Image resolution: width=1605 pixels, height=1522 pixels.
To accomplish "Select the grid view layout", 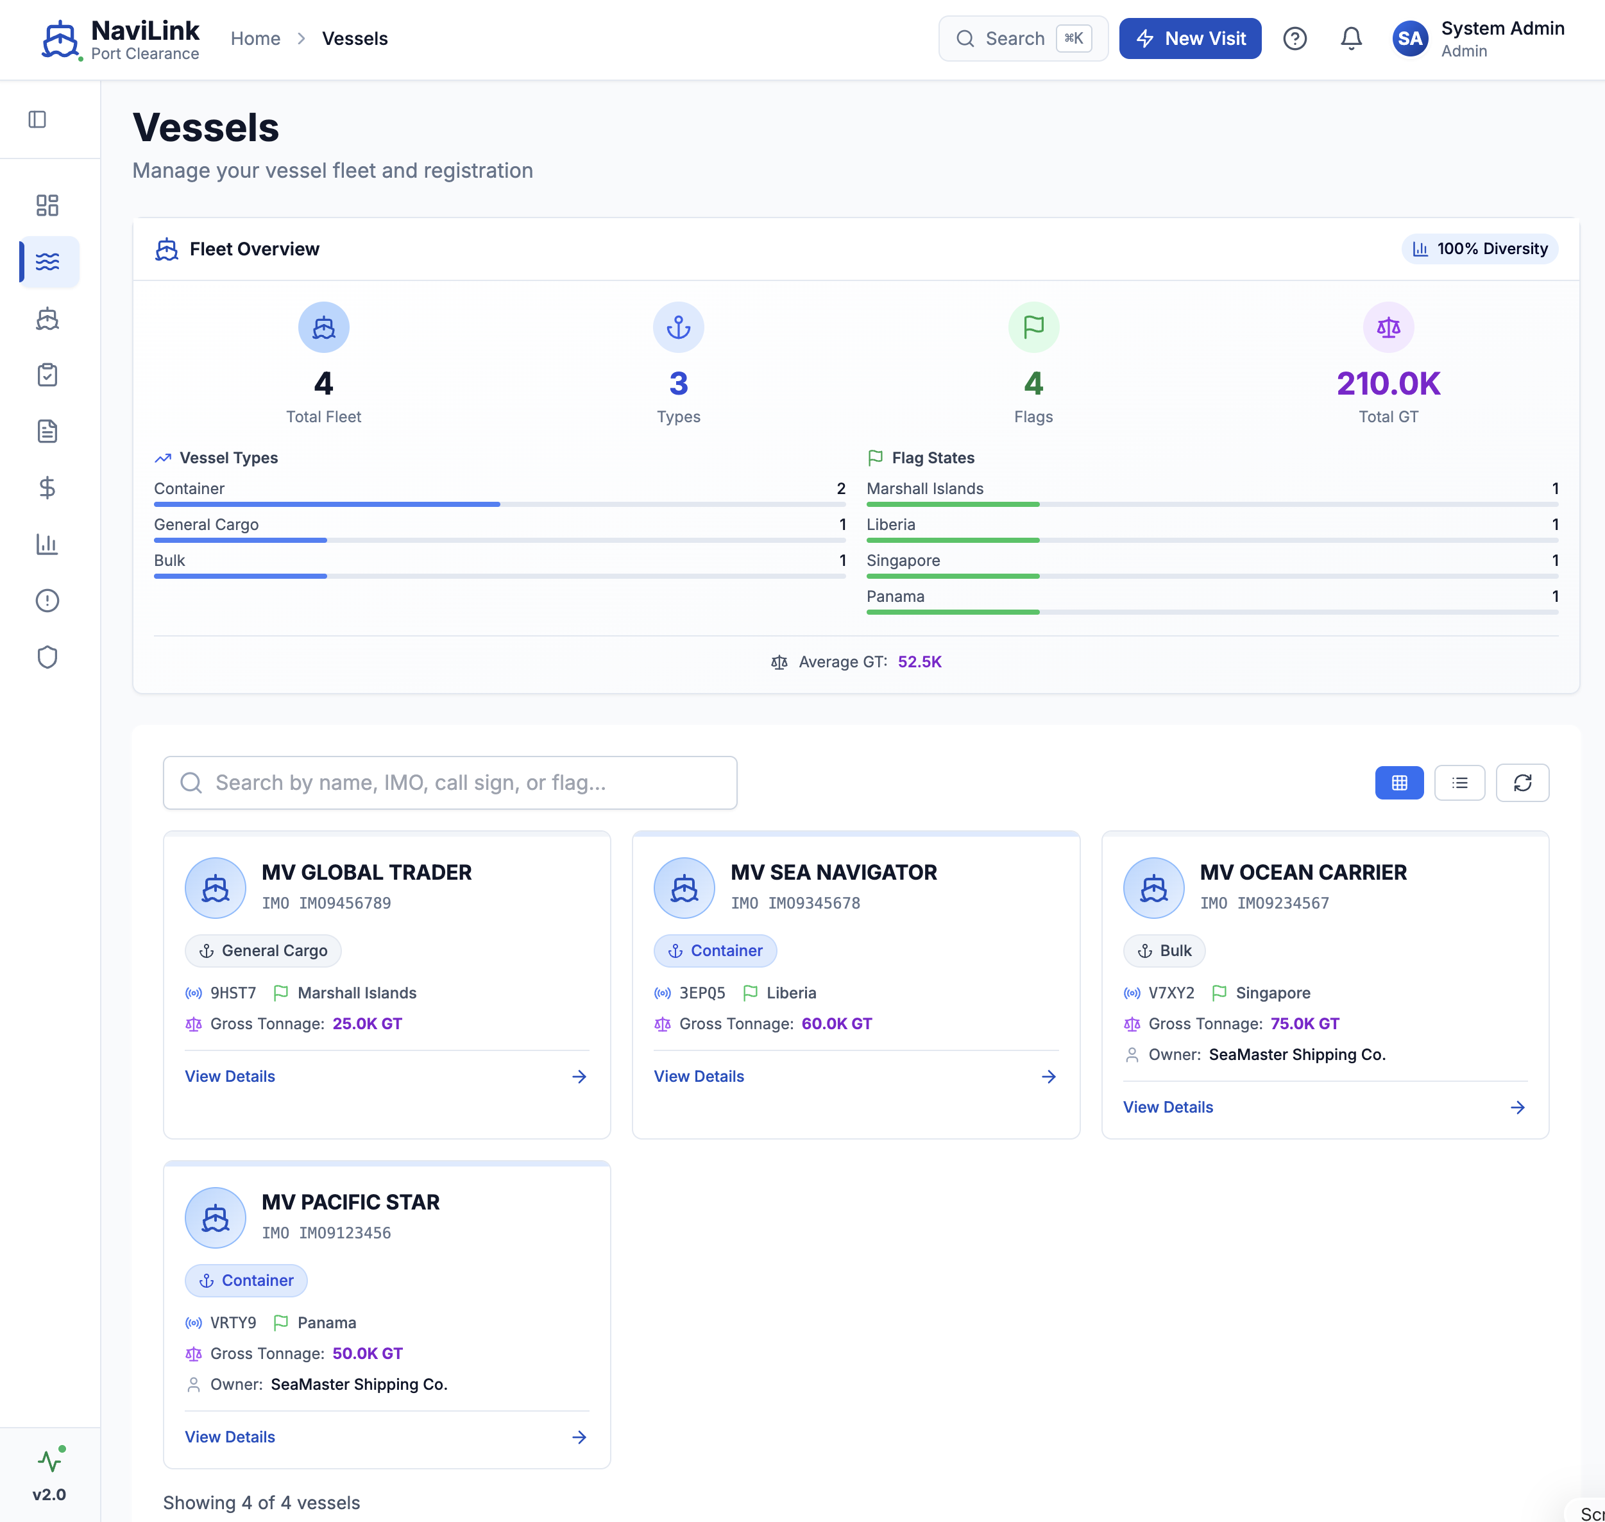I will (1399, 782).
